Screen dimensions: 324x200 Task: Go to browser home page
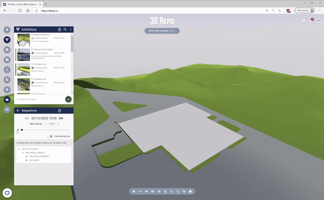(x=28, y=11)
